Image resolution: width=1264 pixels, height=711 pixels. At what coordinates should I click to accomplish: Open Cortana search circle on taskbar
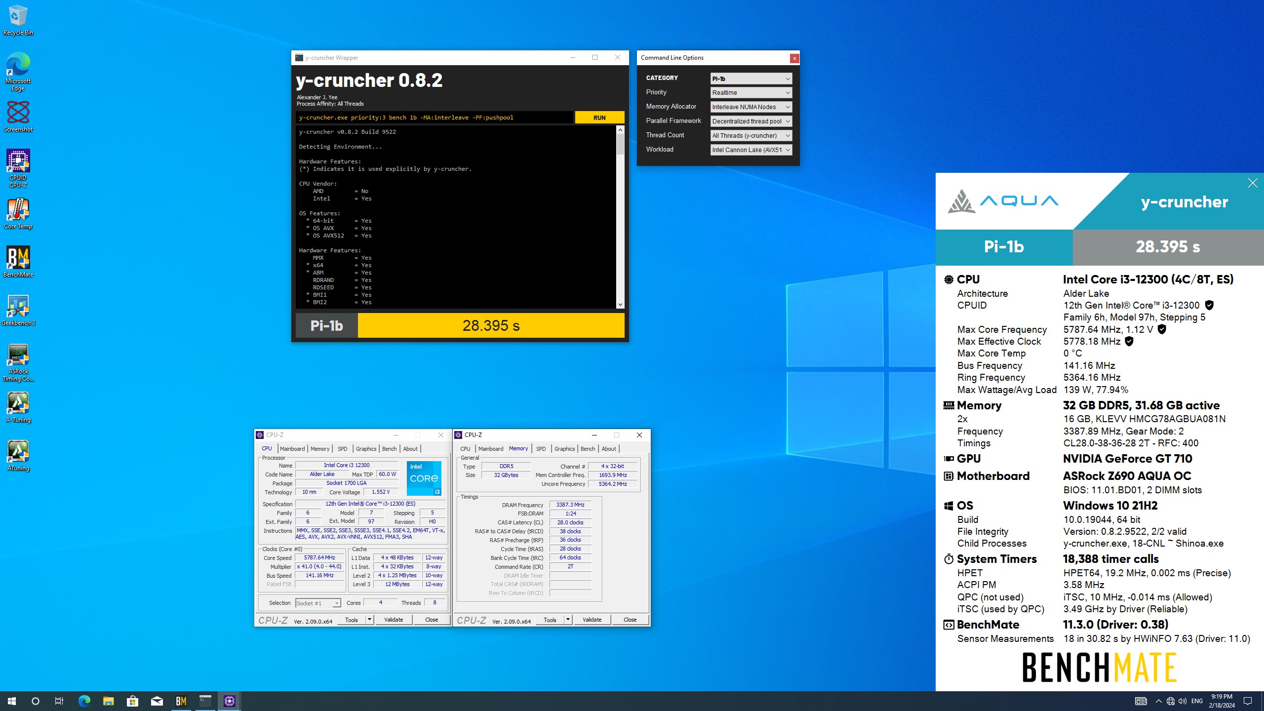(35, 701)
